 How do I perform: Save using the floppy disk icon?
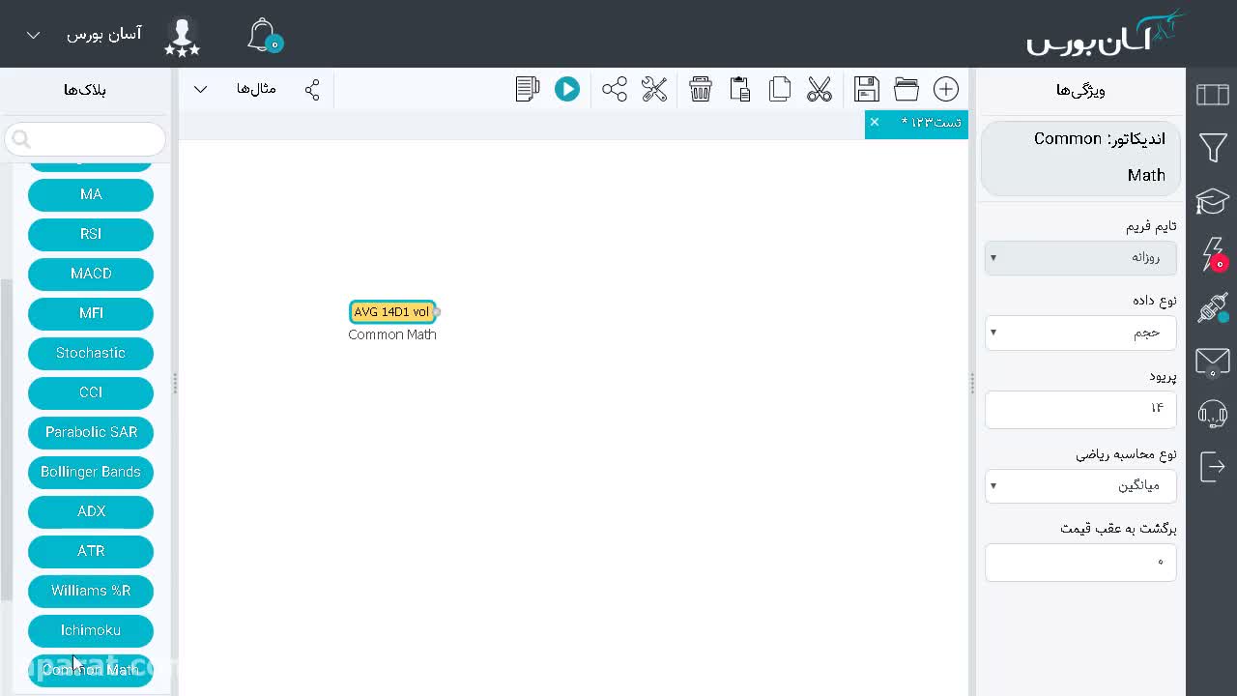pyautogui.click(x=867, y=89)
